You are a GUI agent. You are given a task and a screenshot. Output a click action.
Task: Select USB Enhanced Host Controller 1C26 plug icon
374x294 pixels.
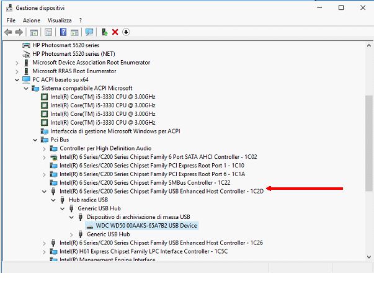tap(53, 243)
